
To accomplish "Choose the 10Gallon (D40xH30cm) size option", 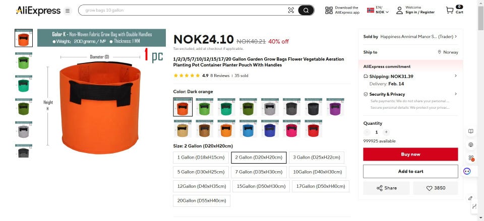I will click(x=318, y=172).
